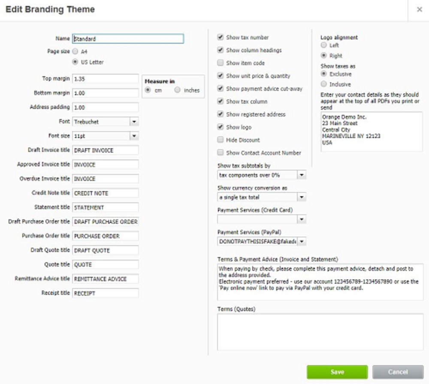The height and width of the screenshot is (384, 429).
Task: Click the Credit Note title field
Action: click(x=106, y=193)
